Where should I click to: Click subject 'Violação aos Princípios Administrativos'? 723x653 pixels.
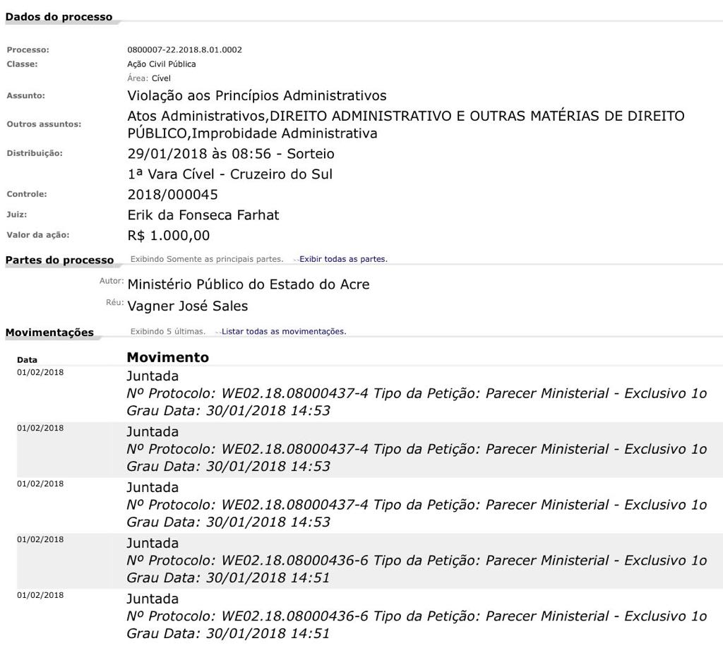pyautogui.click(x=256, y=95)
